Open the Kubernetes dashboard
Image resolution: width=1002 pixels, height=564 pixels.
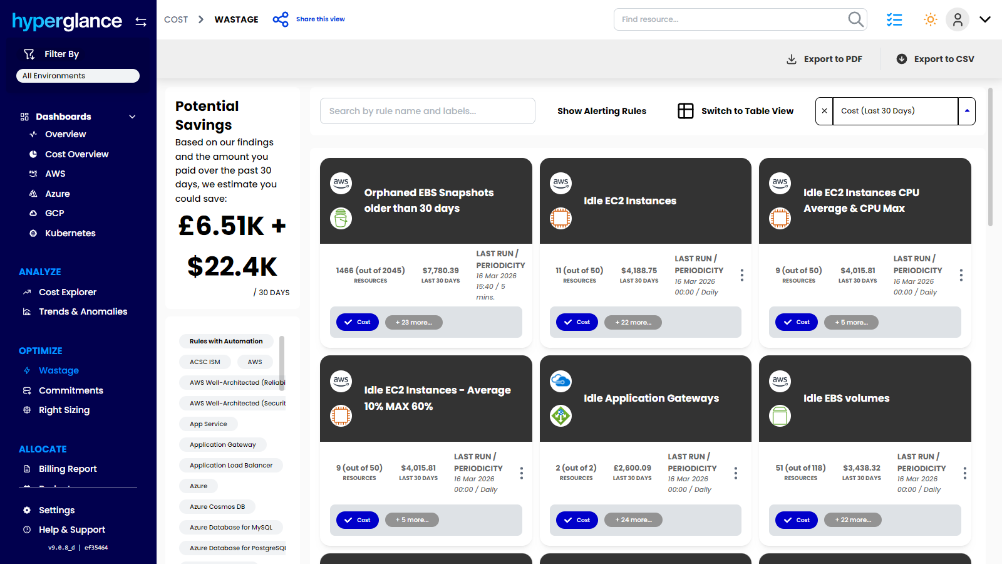[70, 233]
